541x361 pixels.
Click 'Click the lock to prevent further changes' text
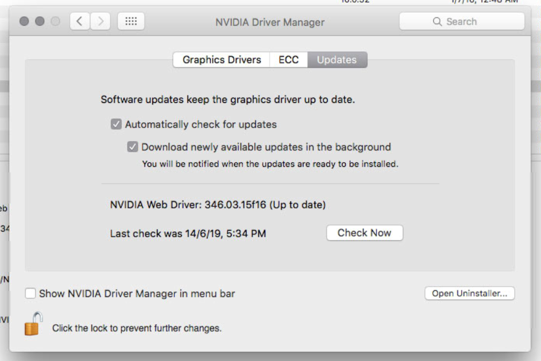pos(137,328)
